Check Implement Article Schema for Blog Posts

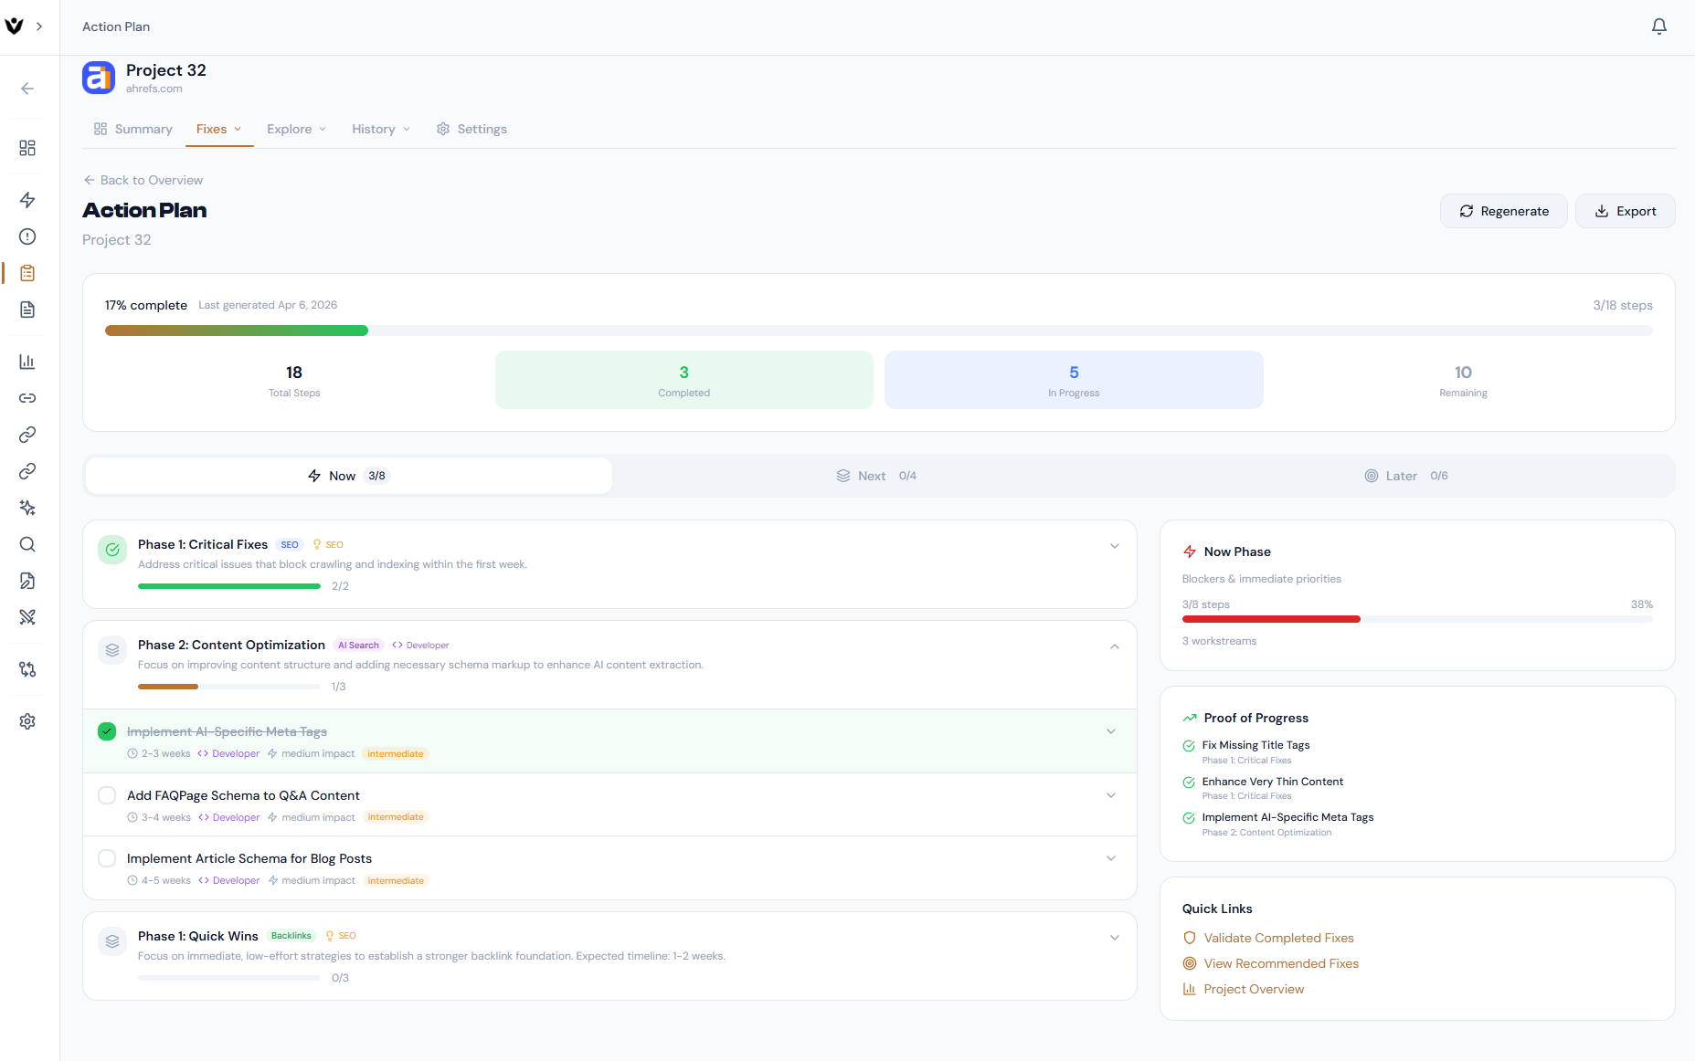click(107, 858)
